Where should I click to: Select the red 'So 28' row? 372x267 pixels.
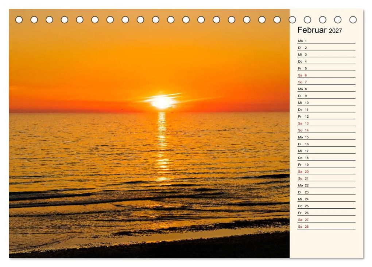(326, 226)
